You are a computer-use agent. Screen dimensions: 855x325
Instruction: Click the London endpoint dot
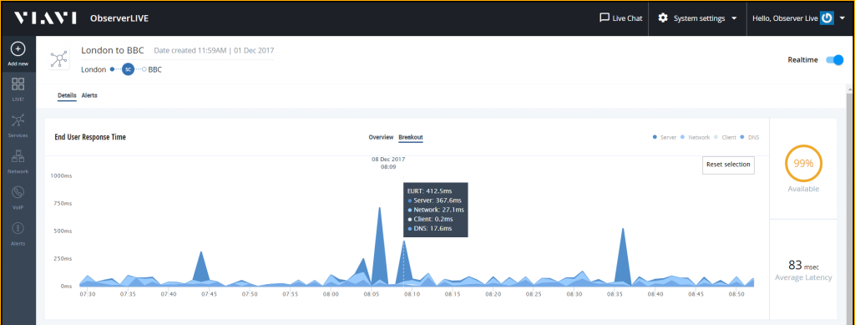pos(113,69)
